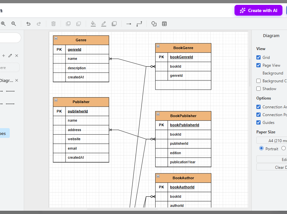Screen dimensions: 287x214
Task: Enable the Shadow checkbox
Action: [x=258, y=88]
